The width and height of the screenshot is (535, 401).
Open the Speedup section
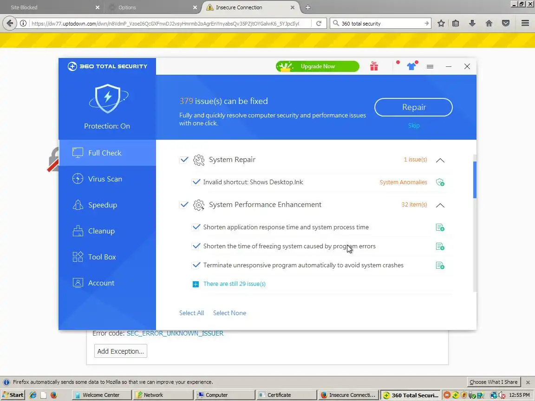(x=107, y=205)
